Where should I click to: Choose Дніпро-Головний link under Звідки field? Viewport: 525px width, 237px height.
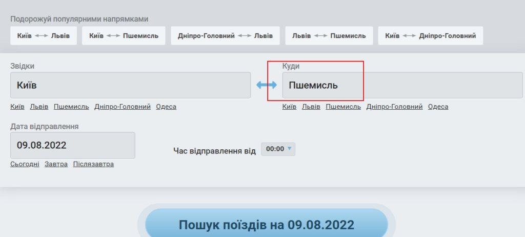123,107
